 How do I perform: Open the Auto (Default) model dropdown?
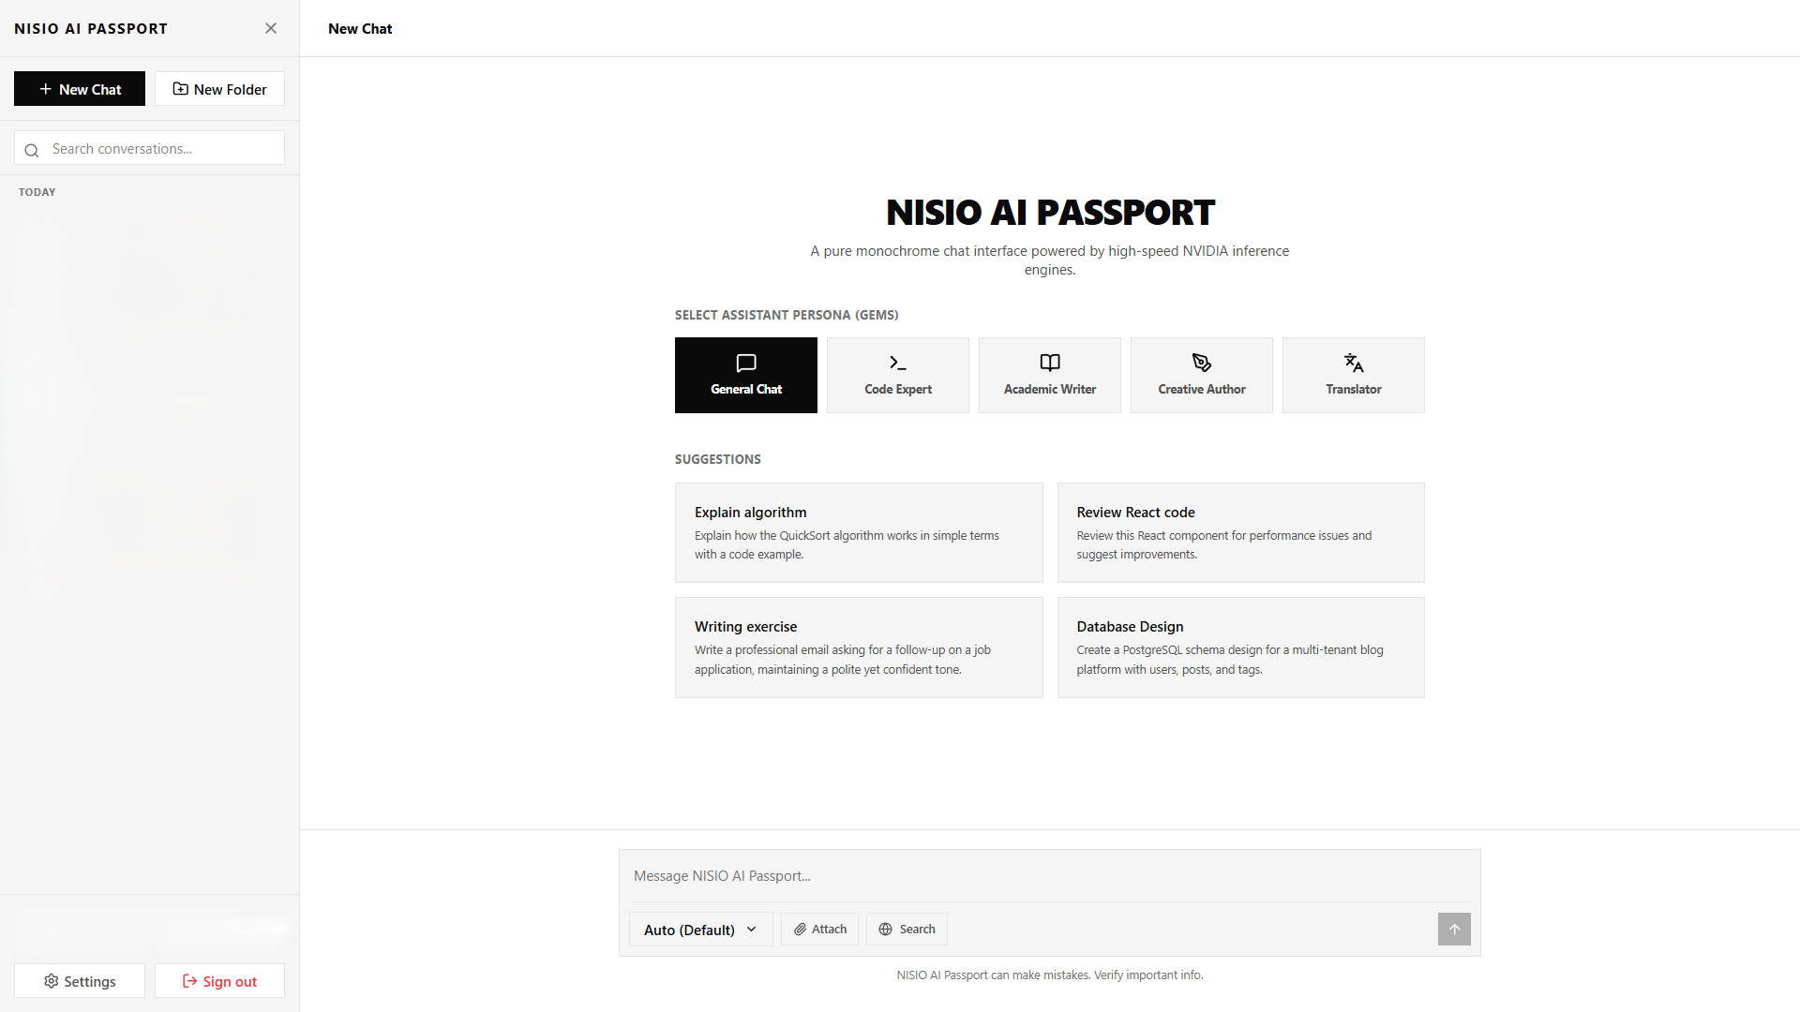(700, 930)
